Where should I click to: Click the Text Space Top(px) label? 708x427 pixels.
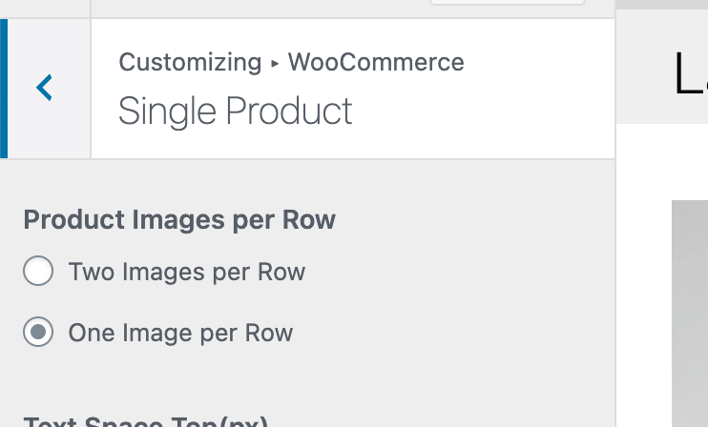(x=145, y=422)
